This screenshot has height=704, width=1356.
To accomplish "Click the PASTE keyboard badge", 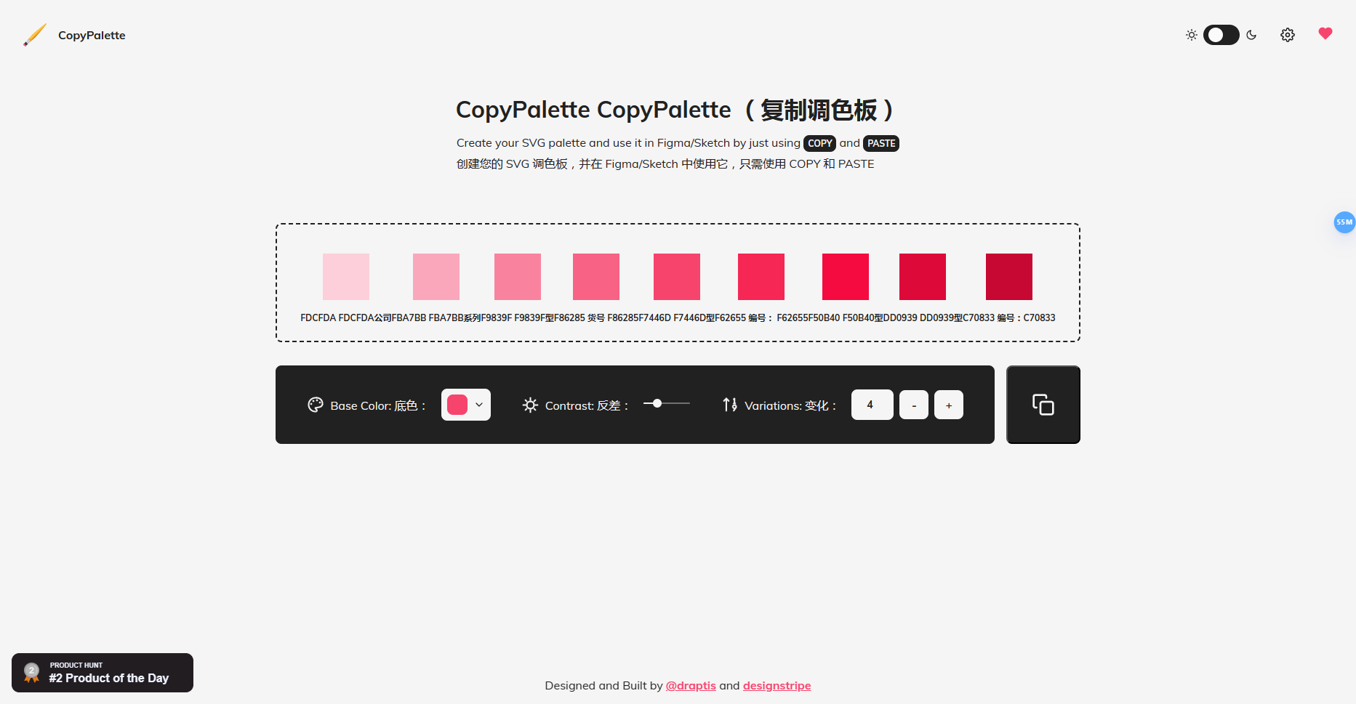I will tap(881, 143).
